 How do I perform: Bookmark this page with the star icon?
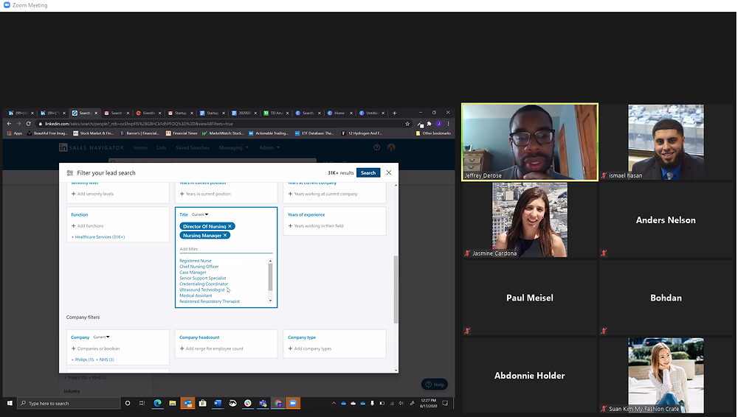407,124
